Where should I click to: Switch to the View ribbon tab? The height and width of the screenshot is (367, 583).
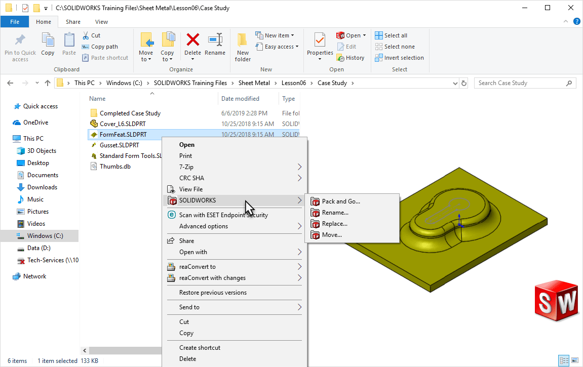pyautogui.click(x=101, y=22)
